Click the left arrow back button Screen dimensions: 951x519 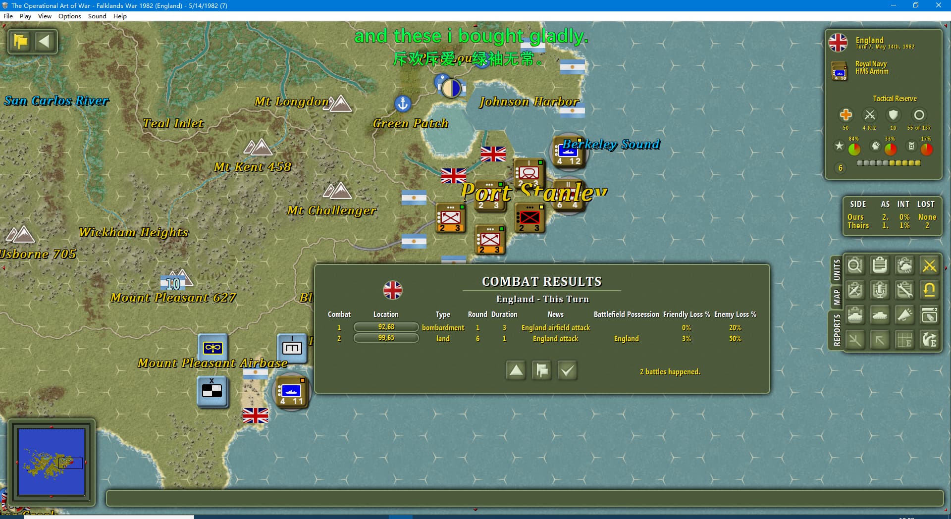tap(45, 41)
